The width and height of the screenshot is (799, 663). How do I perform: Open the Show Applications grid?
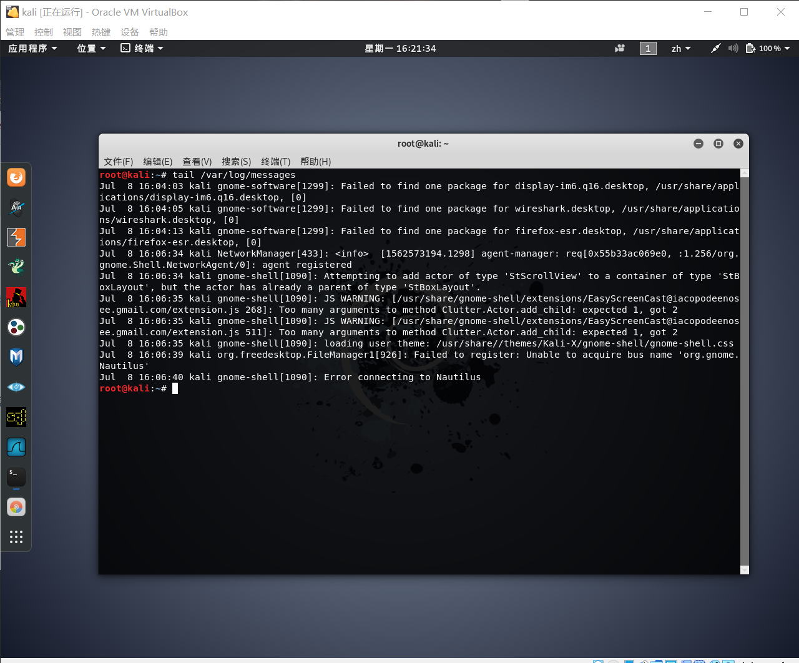(16, 536)
